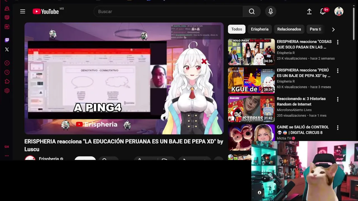Viewport: 358px width, 201px height.
Task: Open the X (Twitter) panel in the sidebar
Action: [7, 49]
